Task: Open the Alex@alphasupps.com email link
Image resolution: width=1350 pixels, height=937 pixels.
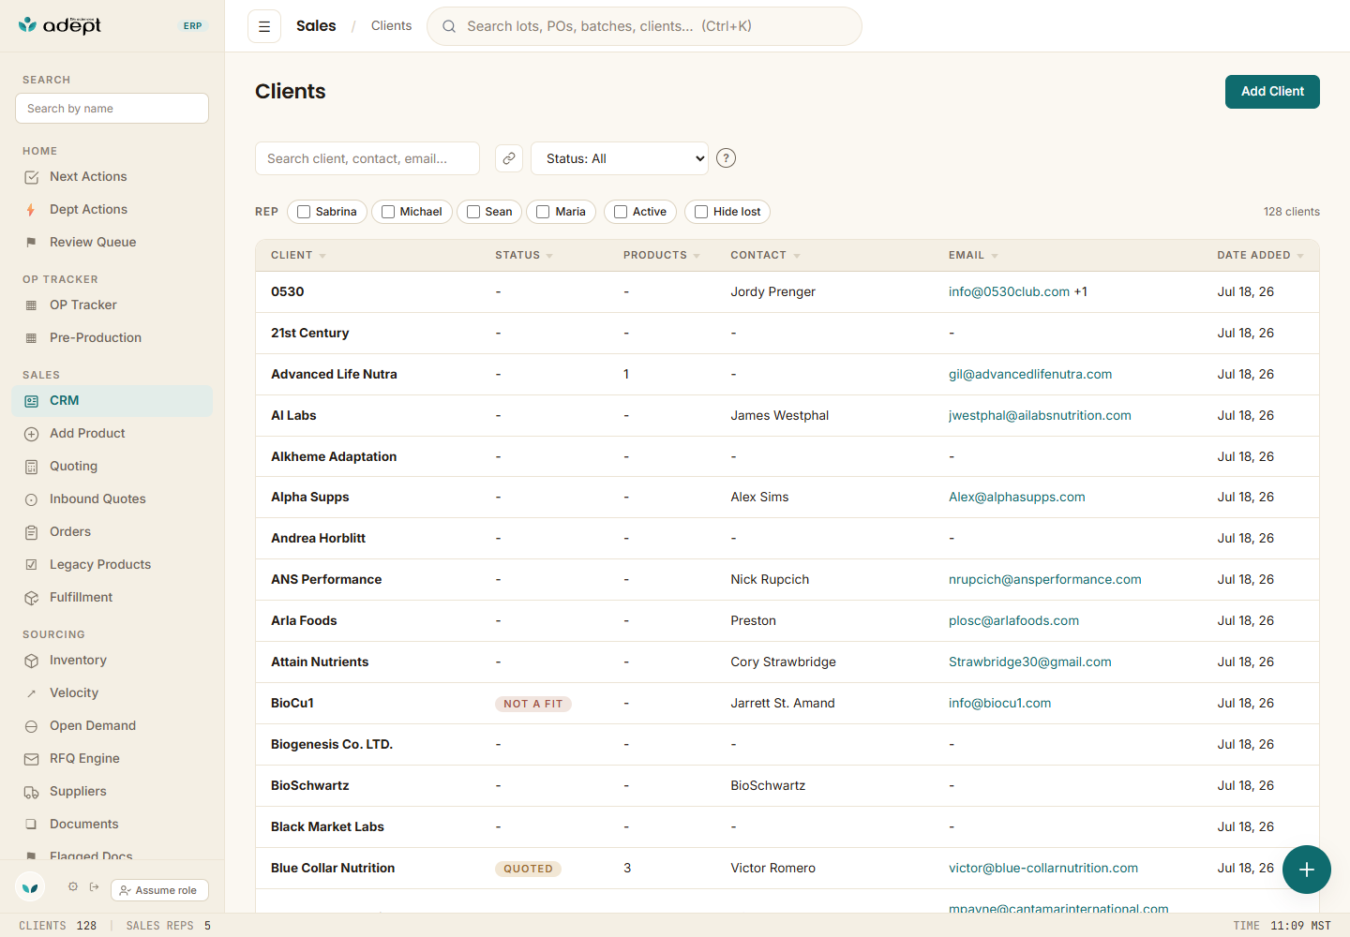Action: coord(1017,498)
